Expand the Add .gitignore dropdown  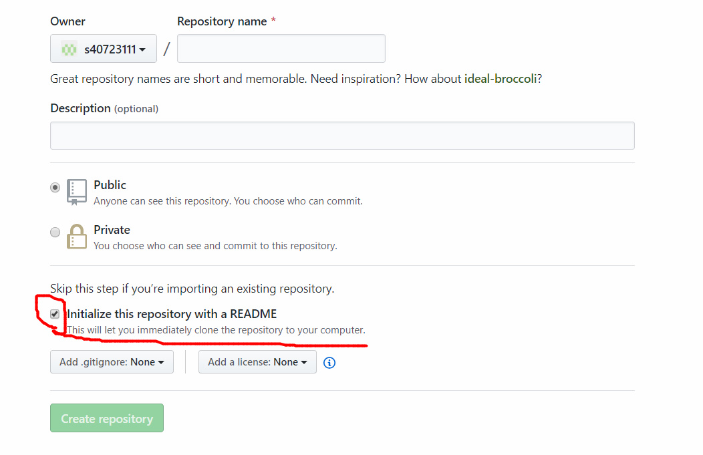pos(112,361)
